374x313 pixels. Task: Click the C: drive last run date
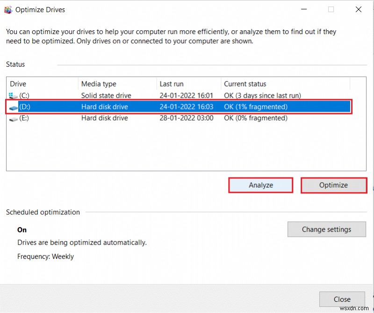[186, 96]
